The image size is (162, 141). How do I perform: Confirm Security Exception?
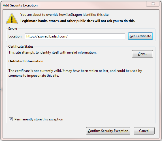(108, 131)
